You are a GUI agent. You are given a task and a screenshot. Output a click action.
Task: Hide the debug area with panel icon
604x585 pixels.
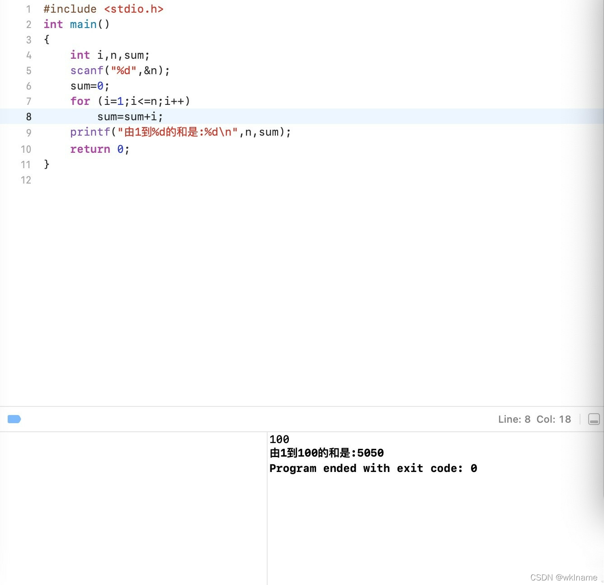(594, 419)
